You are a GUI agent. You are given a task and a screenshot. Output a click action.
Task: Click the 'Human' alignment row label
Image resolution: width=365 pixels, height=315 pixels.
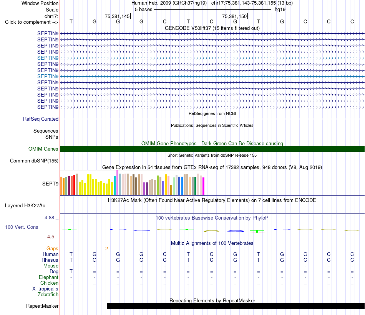(x=50, y=254)
